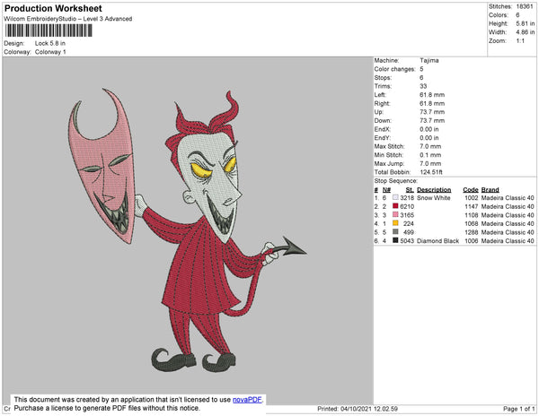This screenshot has height=416, width=539.
Task: Open the novaPDF hyperlink
Action: [x=247, y=400]
